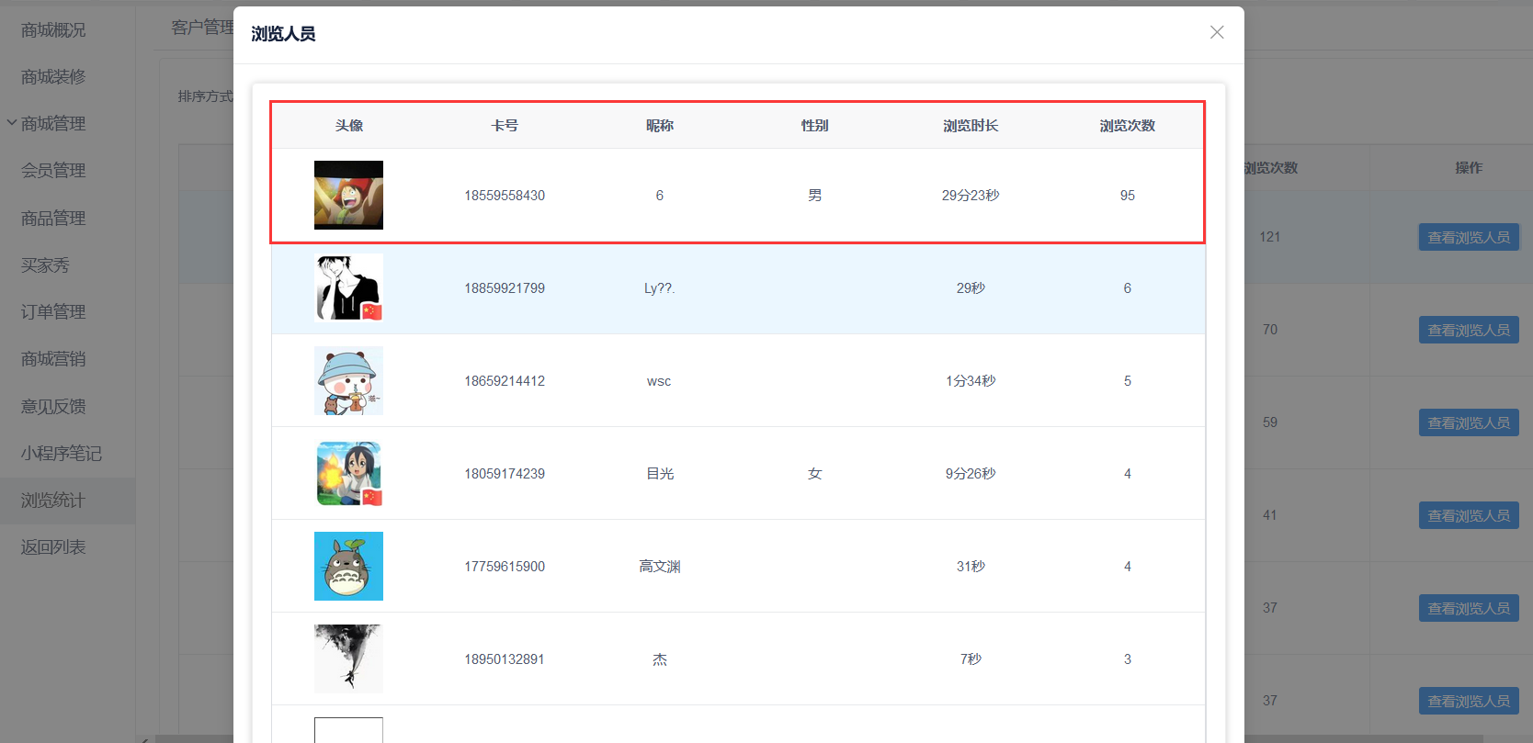Click 查看浏览人员 button in upper row 37
Image resolution: width=1533 pixels, height=743 pixels.
coord(1469,608)
